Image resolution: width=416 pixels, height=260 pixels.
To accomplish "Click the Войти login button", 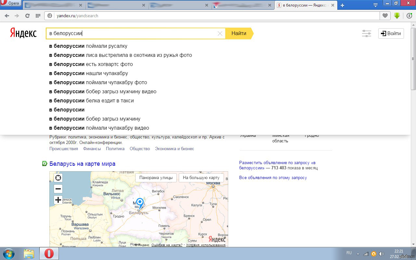I will point(391,33).
